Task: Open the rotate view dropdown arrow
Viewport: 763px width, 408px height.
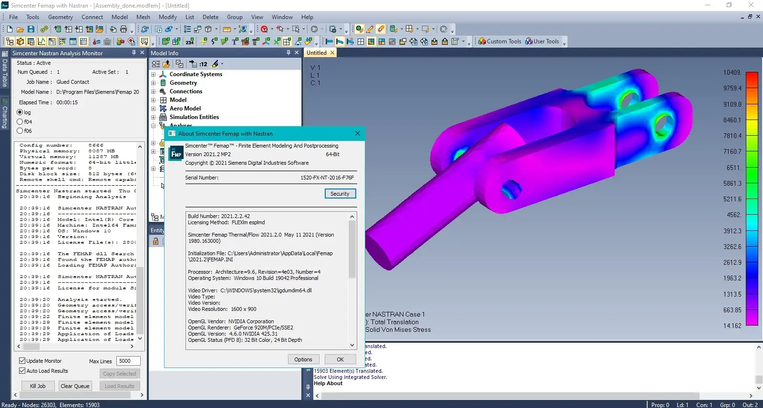Action: 176,30
